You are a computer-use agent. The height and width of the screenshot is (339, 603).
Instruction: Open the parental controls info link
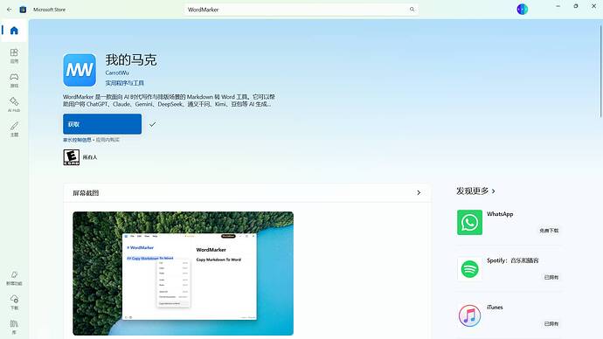coord(77,140)
